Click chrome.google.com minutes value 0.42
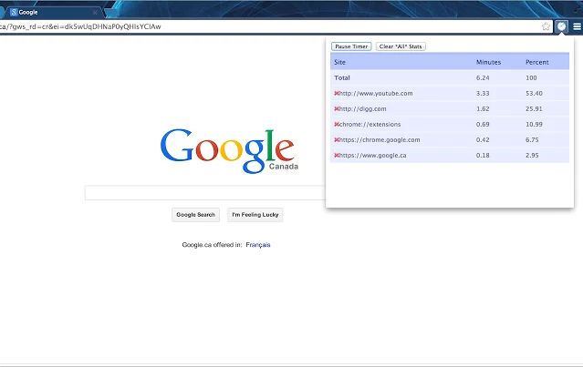 (x=483, y=140)
